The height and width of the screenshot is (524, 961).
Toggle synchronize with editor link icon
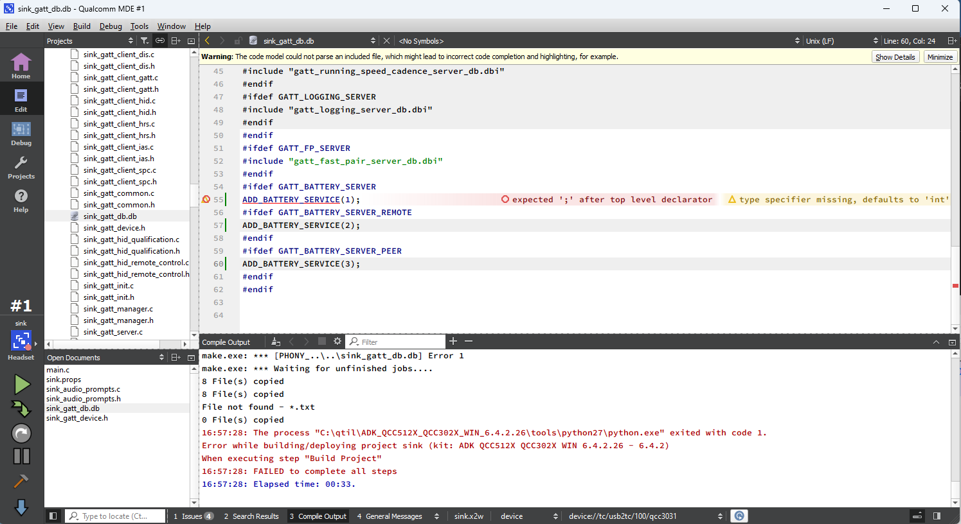[160, 40]
